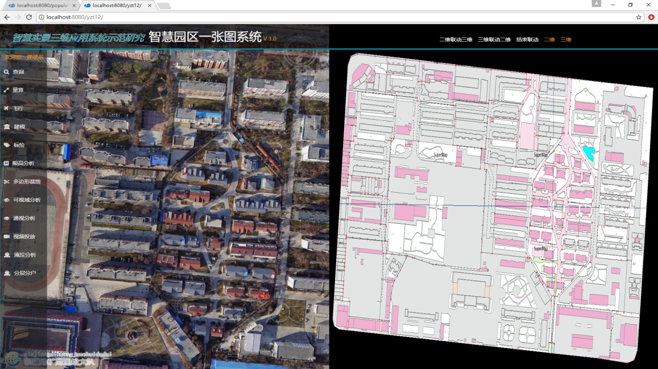Open the 分层分户 floor-household icon
This screenshot has width=658, height=369.
[7, 273]
